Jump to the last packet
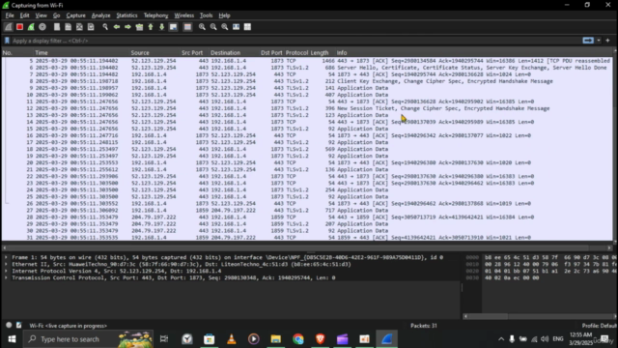Screen dimensions: 618x348 point(161,27)
